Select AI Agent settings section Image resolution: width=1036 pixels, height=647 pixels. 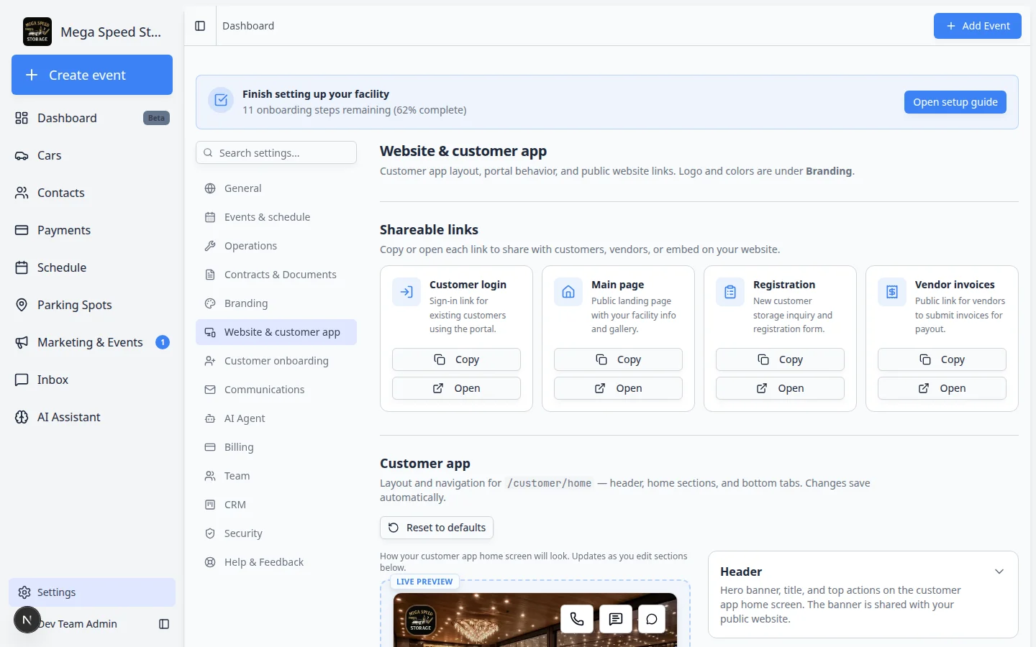pos(276,418)
